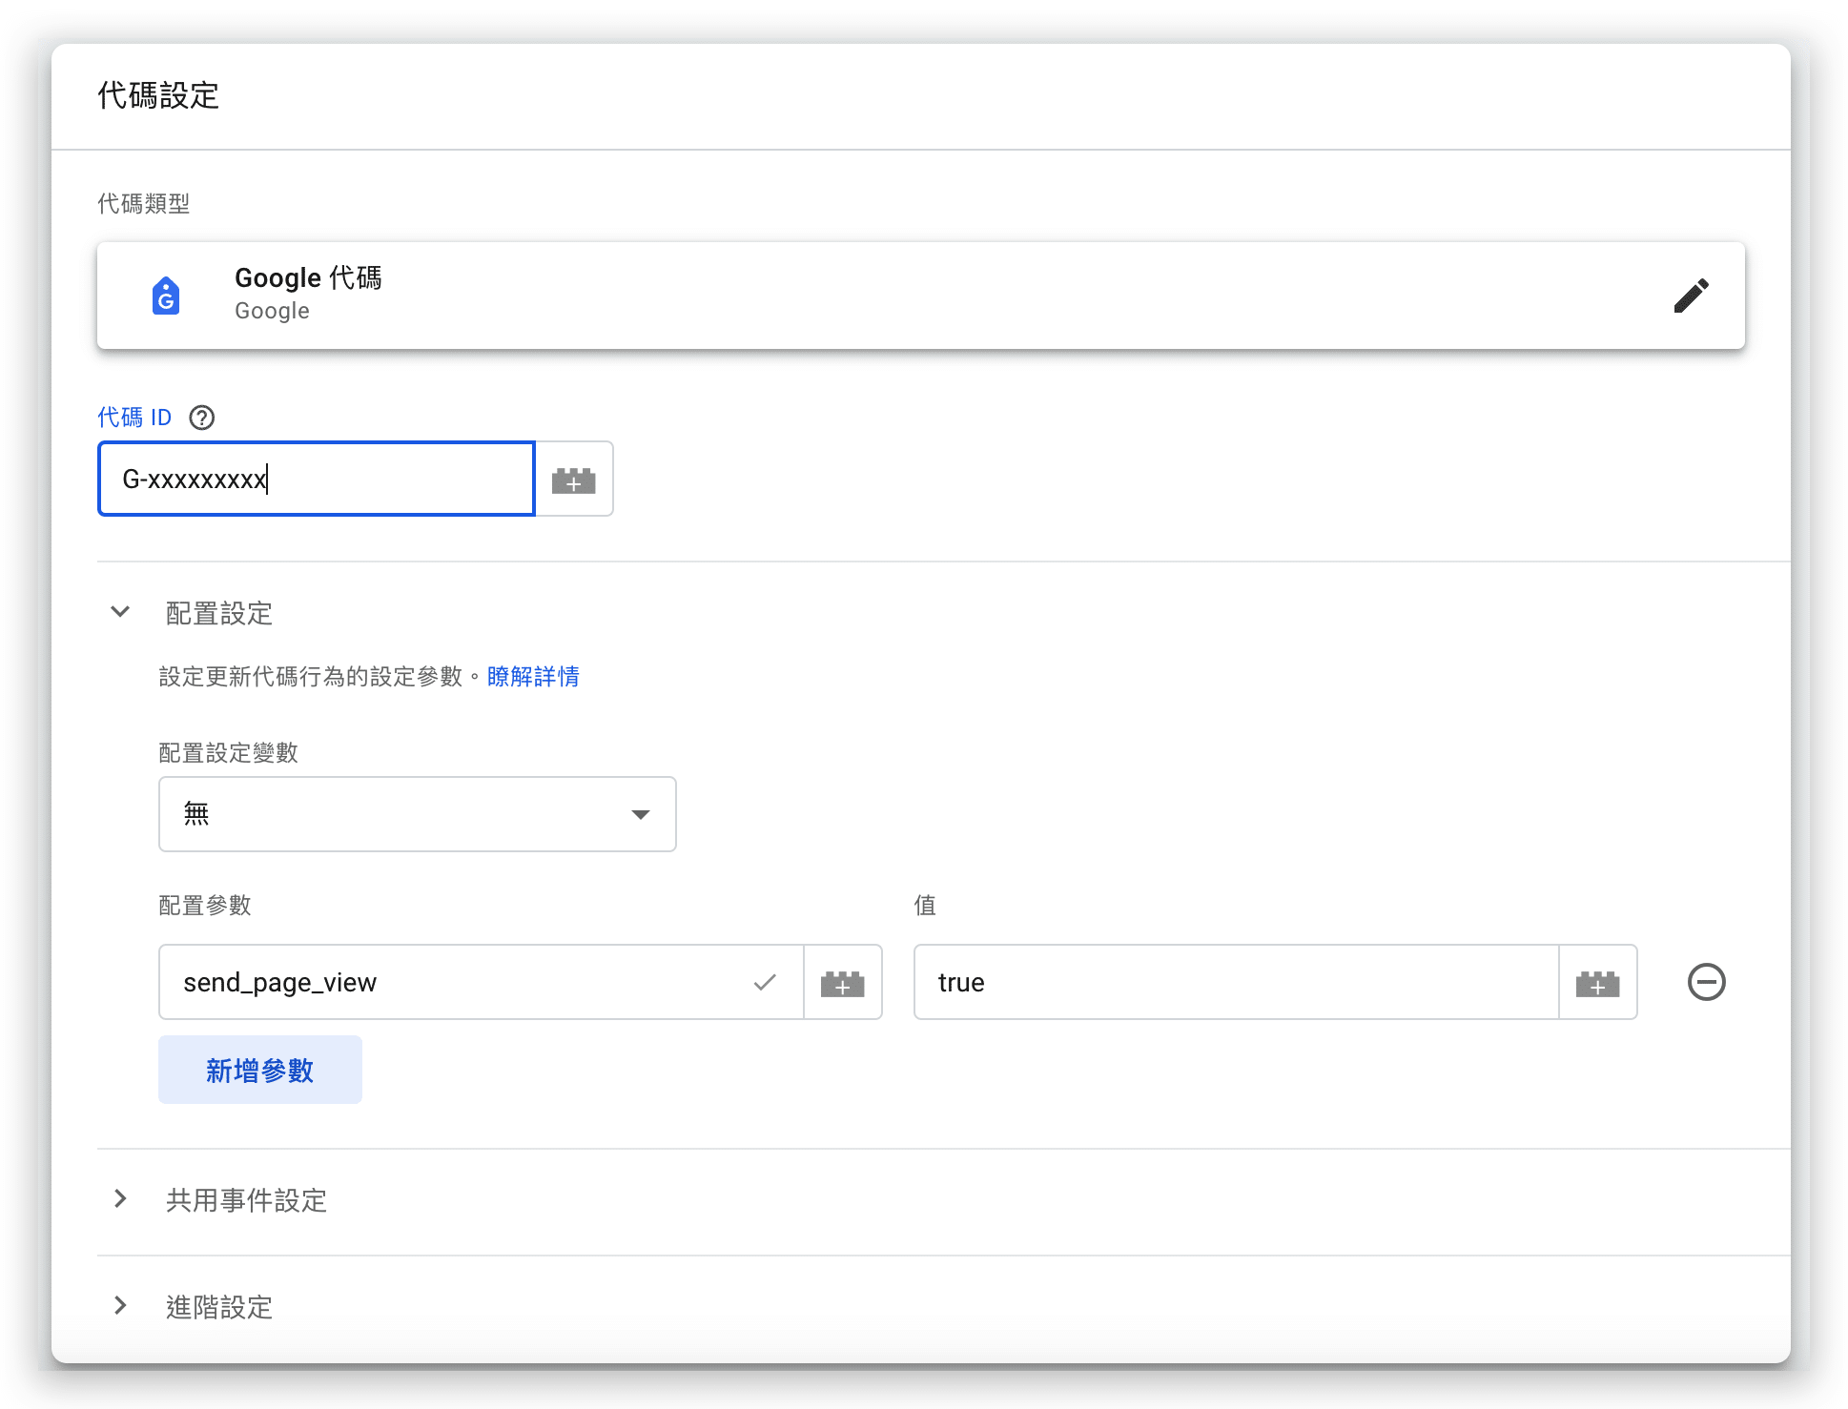Screen dimensions: 1848x1409
Task: Open the tag ID help question mark
Action: tap(201, 418)
